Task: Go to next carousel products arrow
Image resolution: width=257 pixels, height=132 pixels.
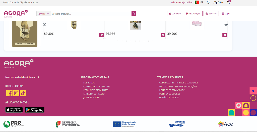Action: 226,24
